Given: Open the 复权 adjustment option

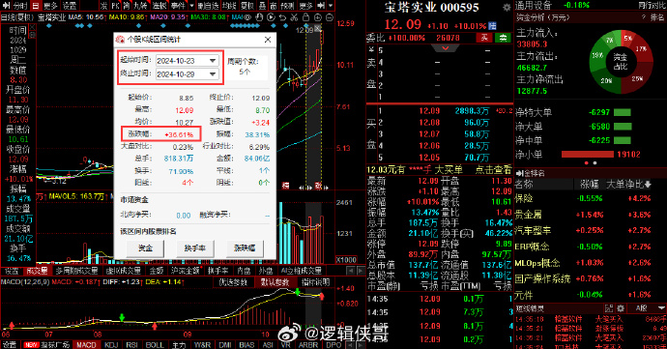Looking at the screenshot, I should [247, 6].
